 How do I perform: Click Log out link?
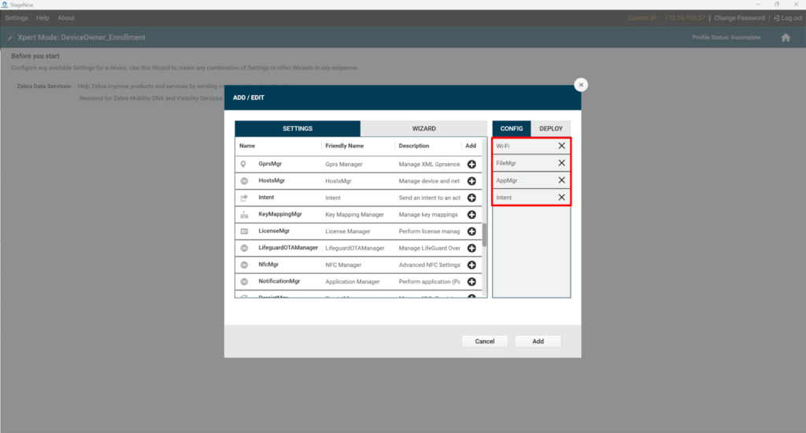tap(788, 18)
